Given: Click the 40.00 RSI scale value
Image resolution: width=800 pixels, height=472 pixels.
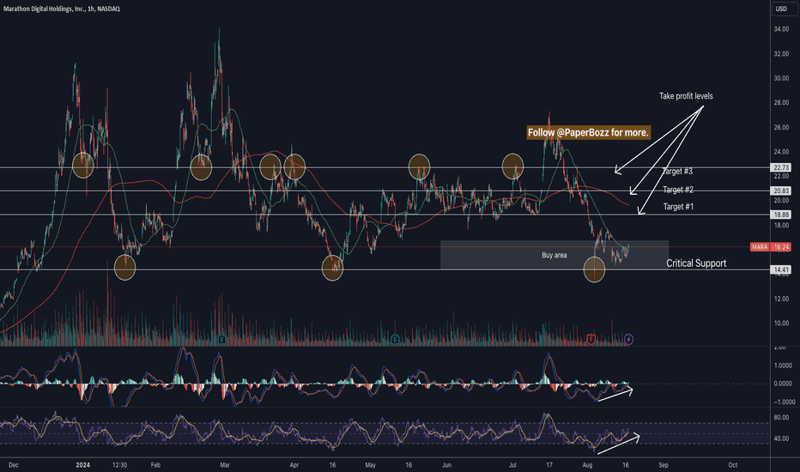Looking at the screenshot, I should pyautogui.click(x=781, y=439).
